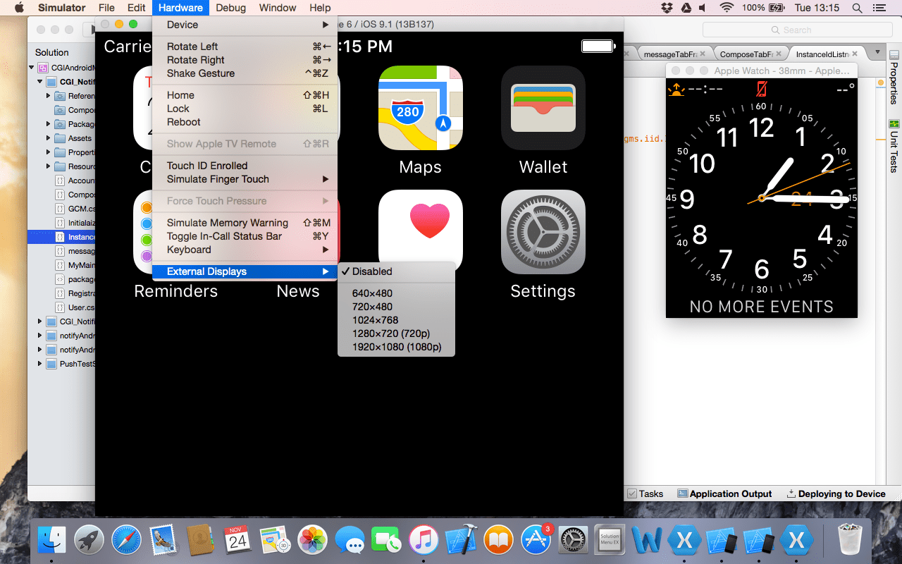
Task: Open Trash in the dock
Action: click(851, 541)
